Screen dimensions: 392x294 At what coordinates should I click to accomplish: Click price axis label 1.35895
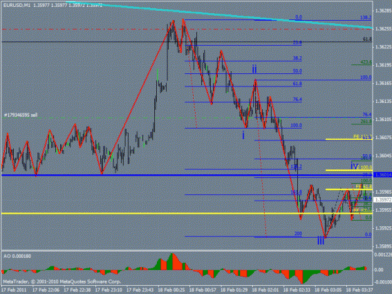coord(383,246)
